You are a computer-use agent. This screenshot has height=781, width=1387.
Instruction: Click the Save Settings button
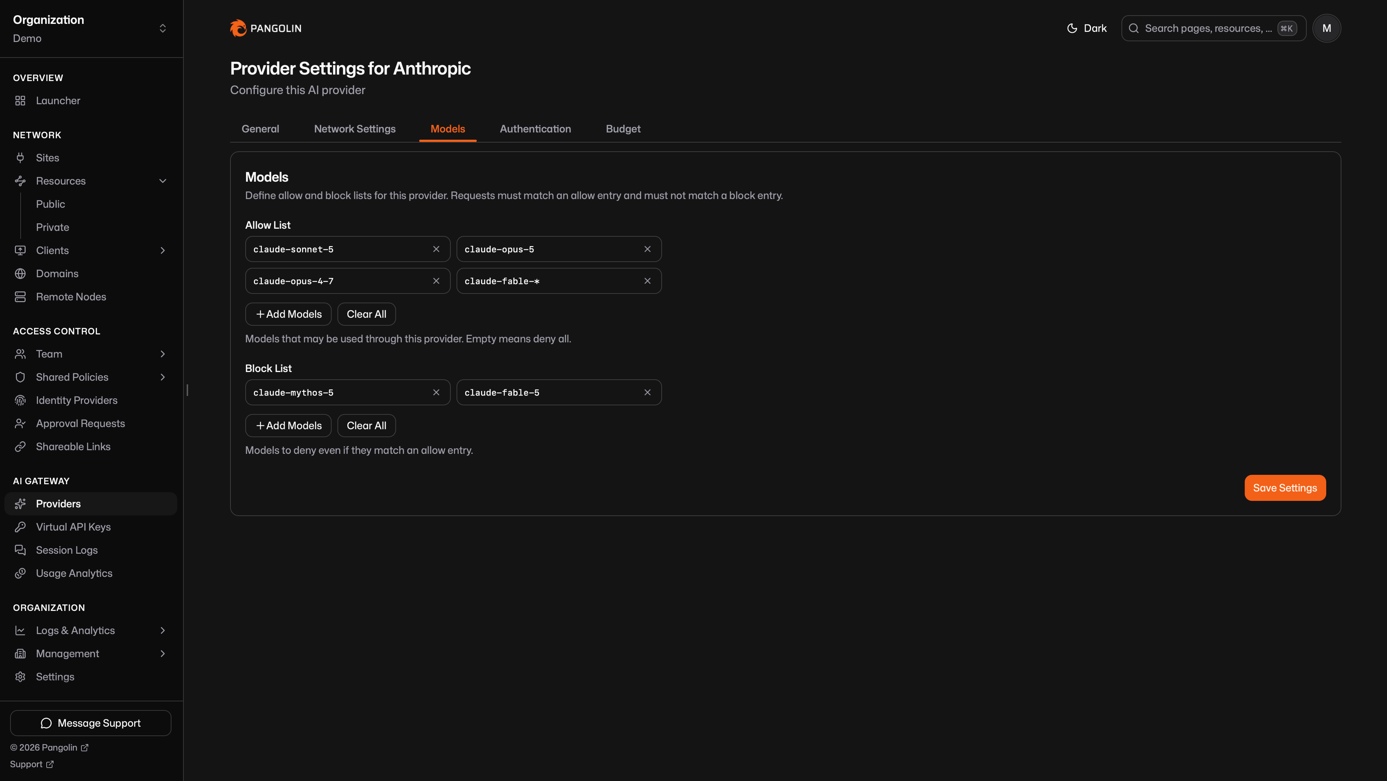coord(1285,487)
